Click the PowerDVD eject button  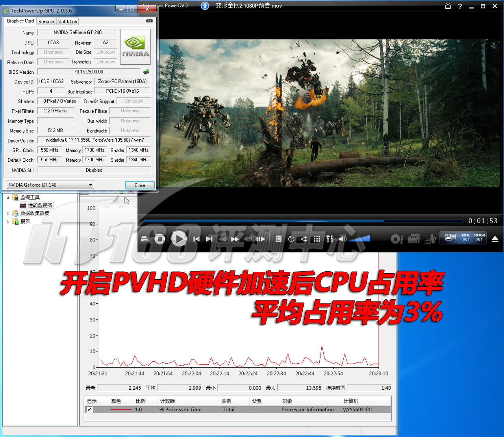click(495, 239)
